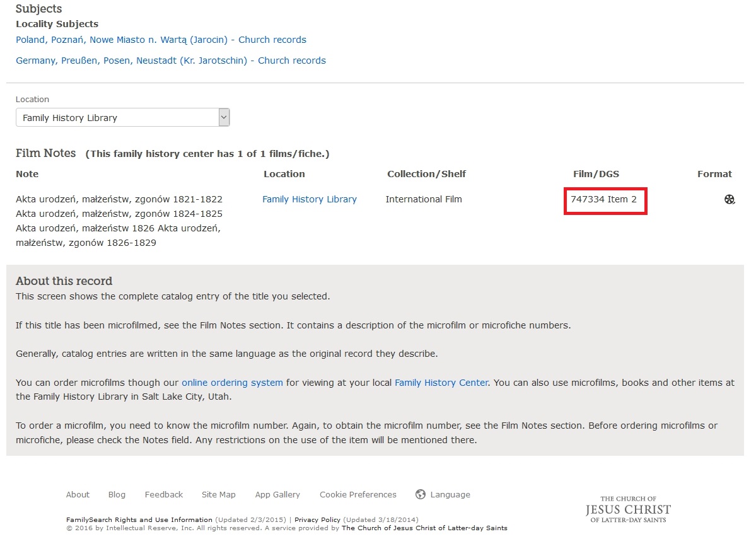Go to the About footer link
This screenshot has height=539, width=756.
pyautogui.click(x=78, y=495)
